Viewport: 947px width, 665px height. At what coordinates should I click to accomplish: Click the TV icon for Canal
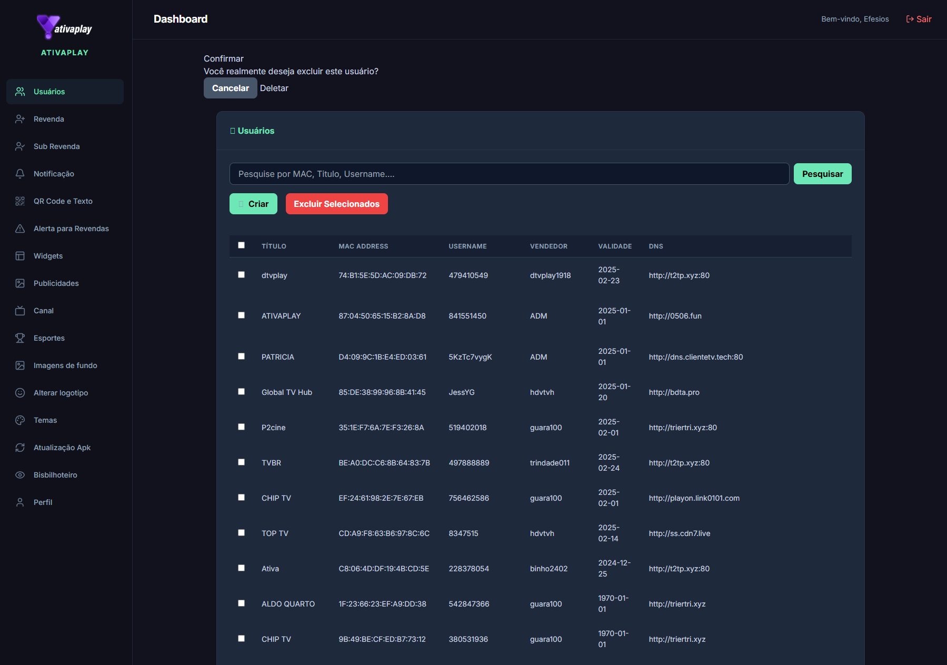pyautogui.click(x=20, y=311)
